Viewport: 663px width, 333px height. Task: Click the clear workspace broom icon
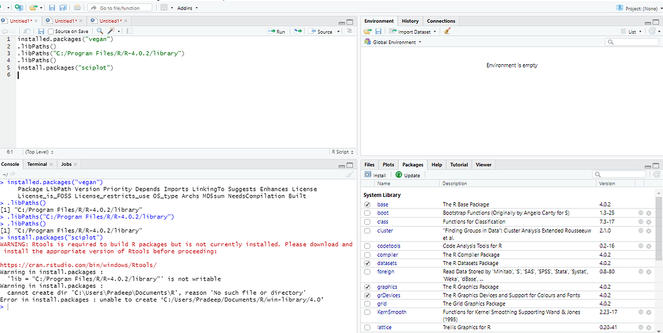[x=447, y=31]
